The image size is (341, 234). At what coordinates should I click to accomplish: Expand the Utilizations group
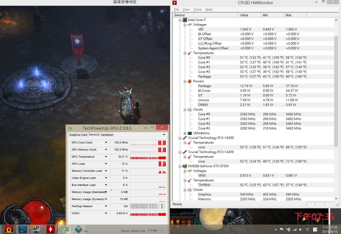[x=185, y=133]
